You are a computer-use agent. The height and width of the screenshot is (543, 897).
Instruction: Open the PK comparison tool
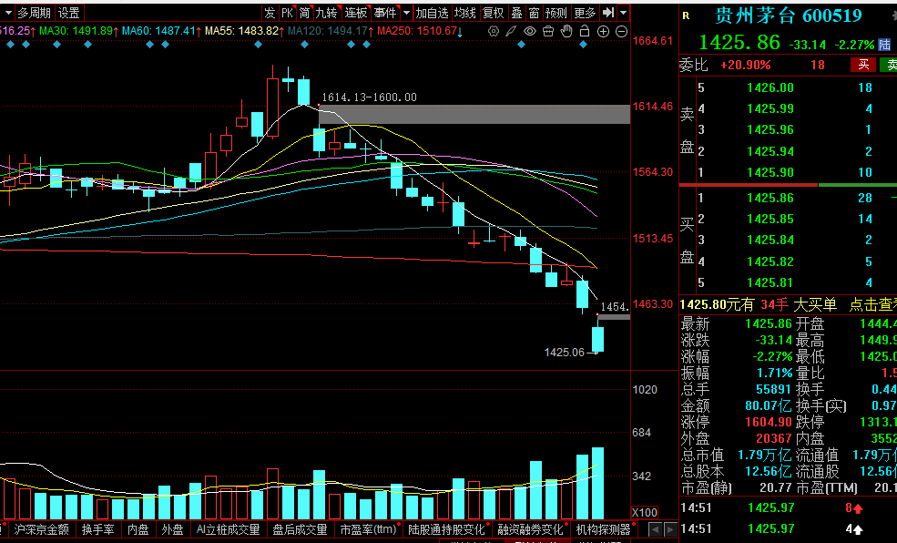[x=287, y=13]
